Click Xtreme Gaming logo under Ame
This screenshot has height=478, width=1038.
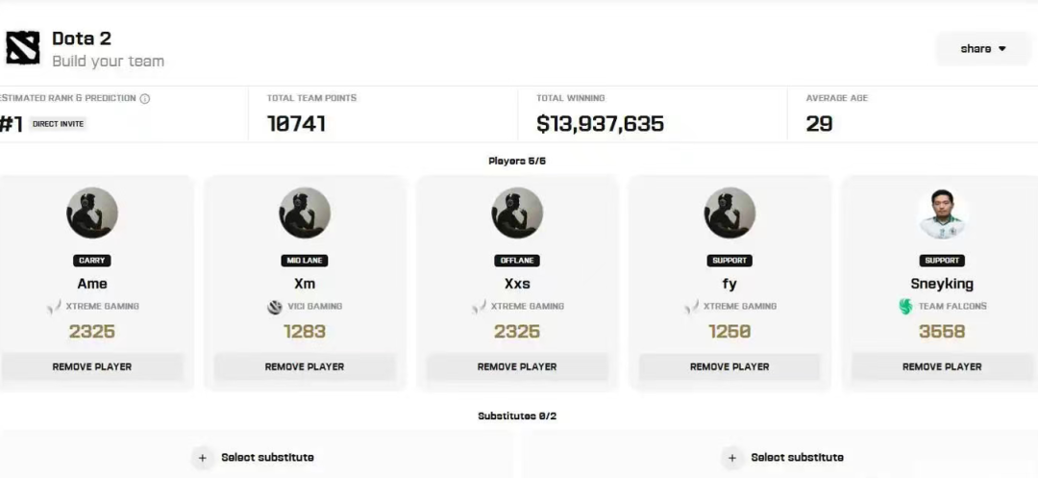pos(54,307)
